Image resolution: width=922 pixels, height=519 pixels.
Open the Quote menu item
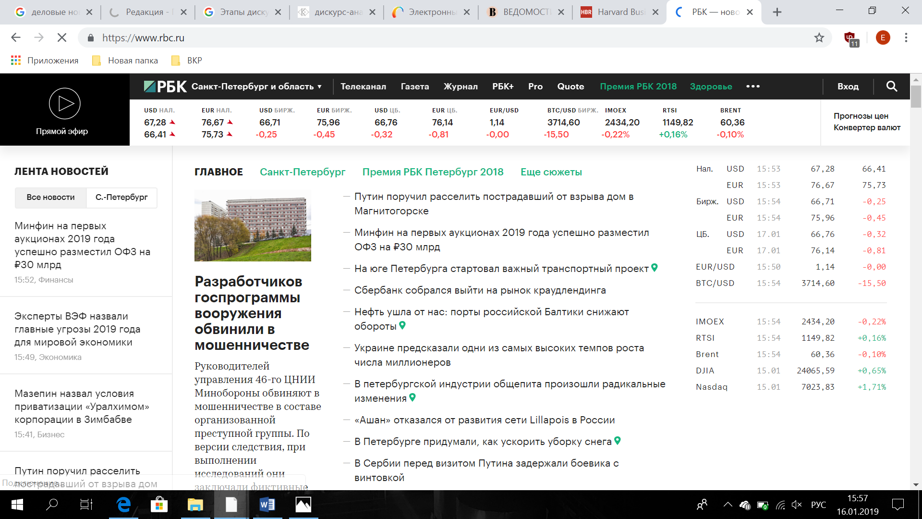[570, 86]
